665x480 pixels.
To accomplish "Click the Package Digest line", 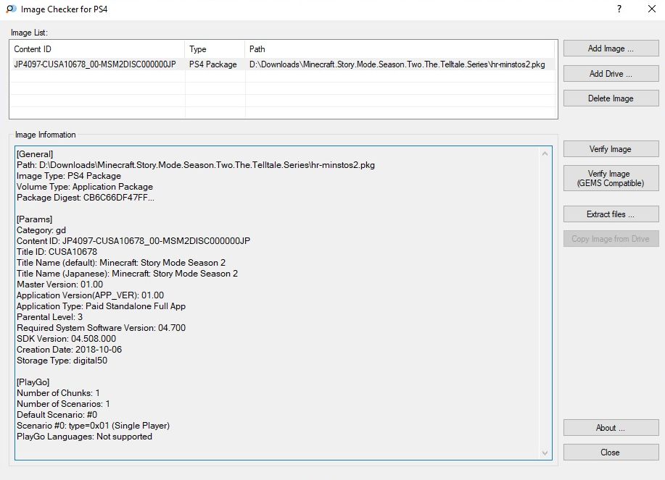I will click(86, 198).
